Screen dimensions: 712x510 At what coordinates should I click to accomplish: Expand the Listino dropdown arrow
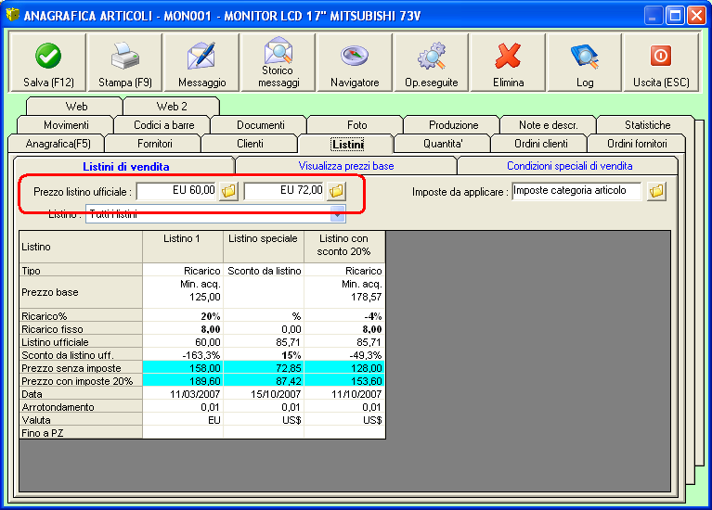pyautogui.click(x=337, y=214)
